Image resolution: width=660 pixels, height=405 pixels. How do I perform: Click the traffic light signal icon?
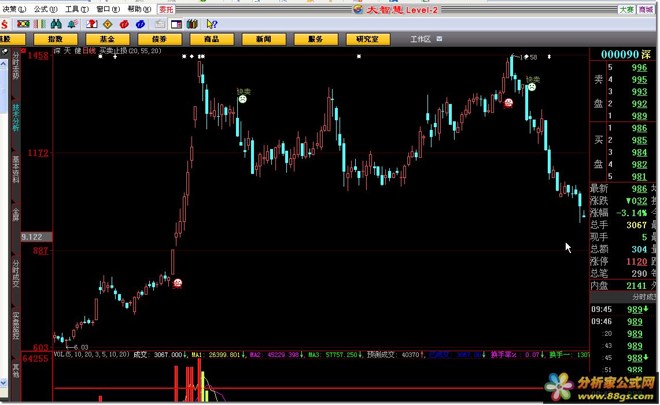tap(23, 24)
